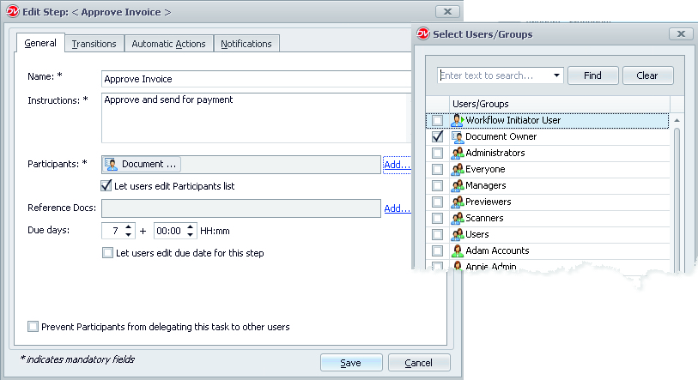Check the Scanners checkbox
This screenshot has width=698, height=380.
(x=438, y=218)
